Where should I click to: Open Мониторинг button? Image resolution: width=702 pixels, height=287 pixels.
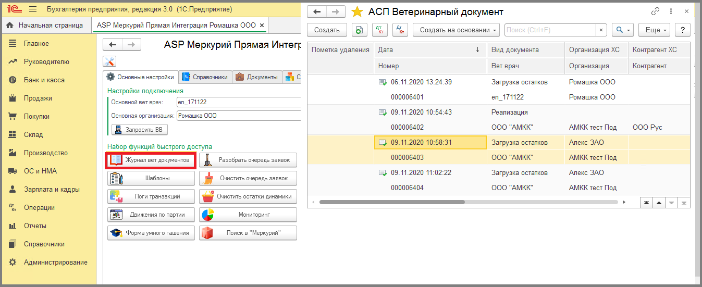pyautogui.click(x=248, y=215)
